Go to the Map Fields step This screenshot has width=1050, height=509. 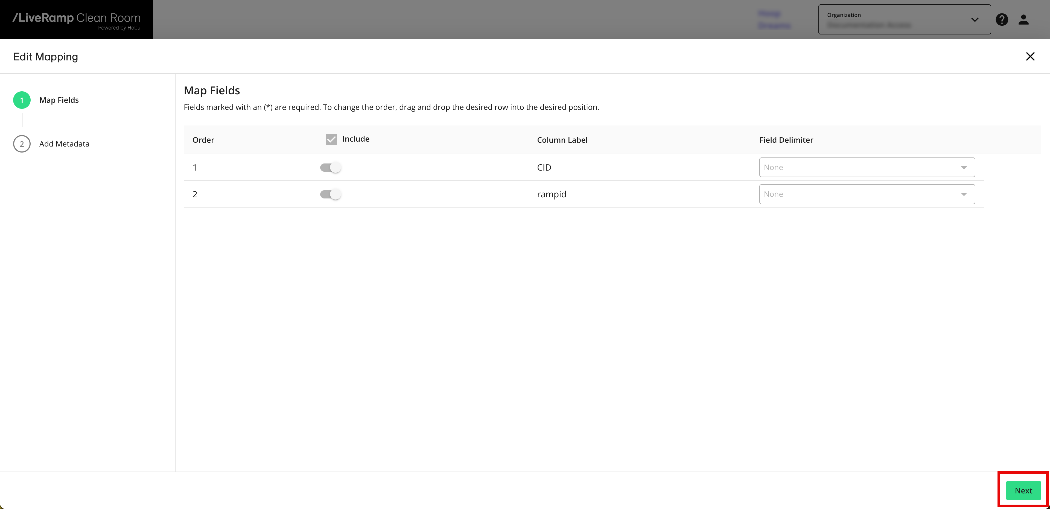[x=59, y=100]
